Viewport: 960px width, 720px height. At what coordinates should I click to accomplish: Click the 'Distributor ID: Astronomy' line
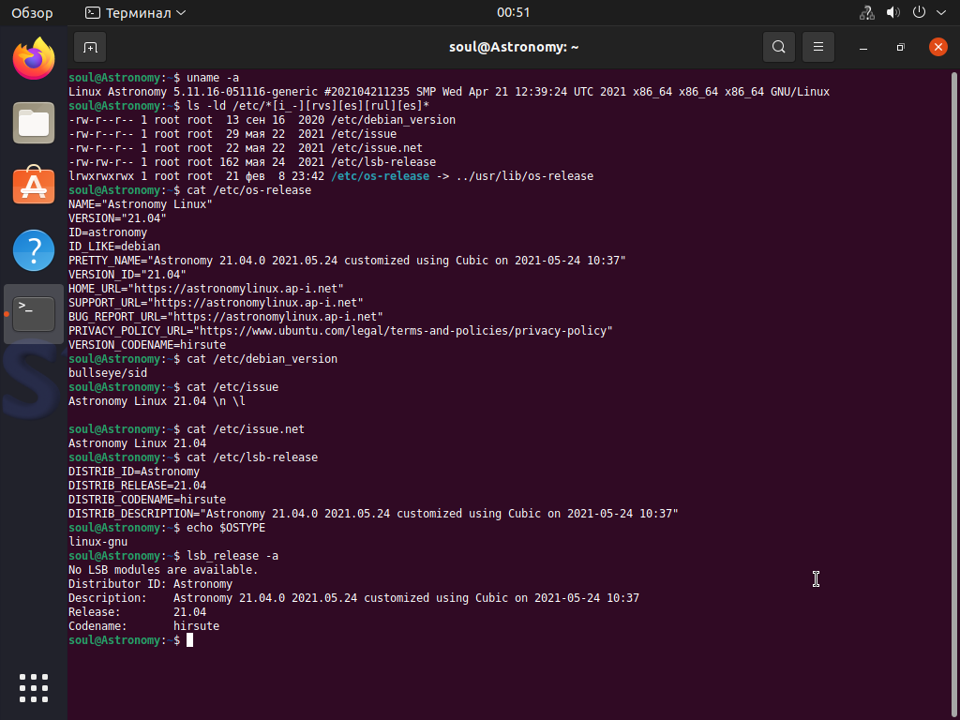pos(151,584)
